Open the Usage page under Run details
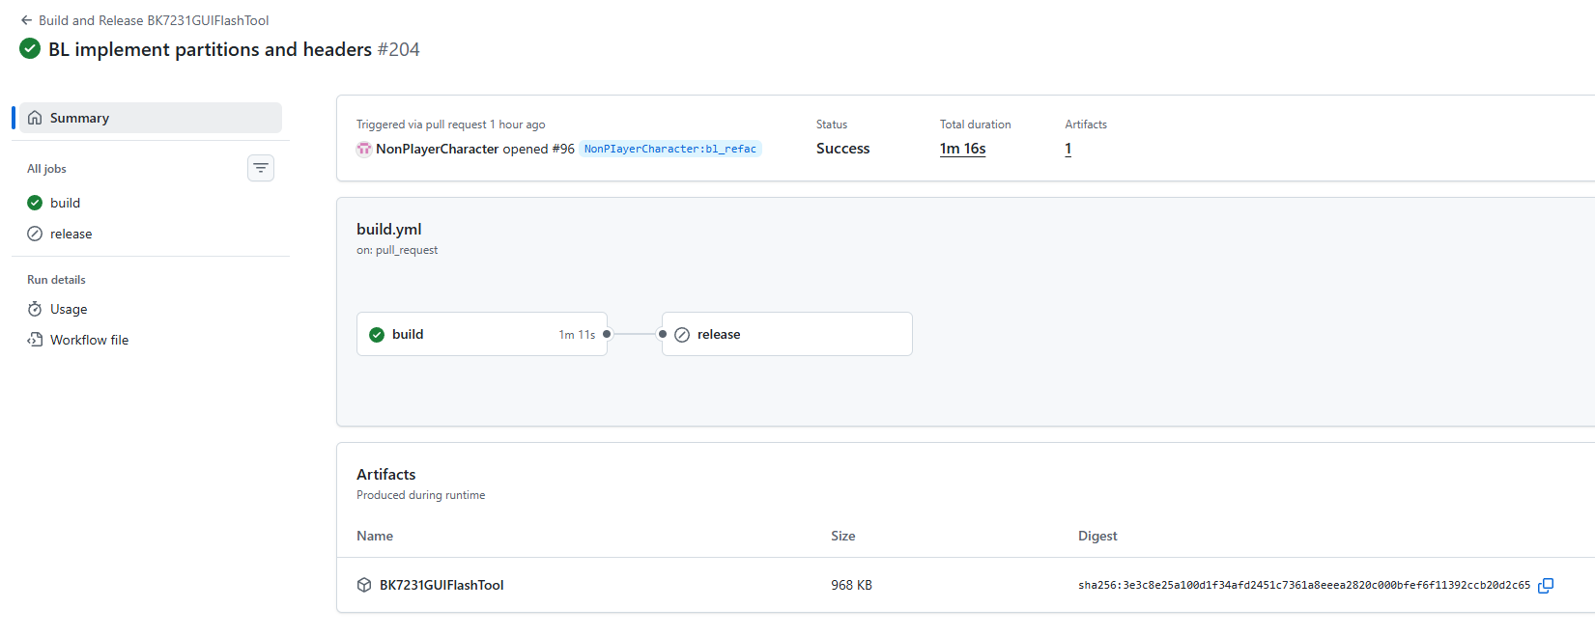Screen dimensions: 1595x636 coord(151,309)
